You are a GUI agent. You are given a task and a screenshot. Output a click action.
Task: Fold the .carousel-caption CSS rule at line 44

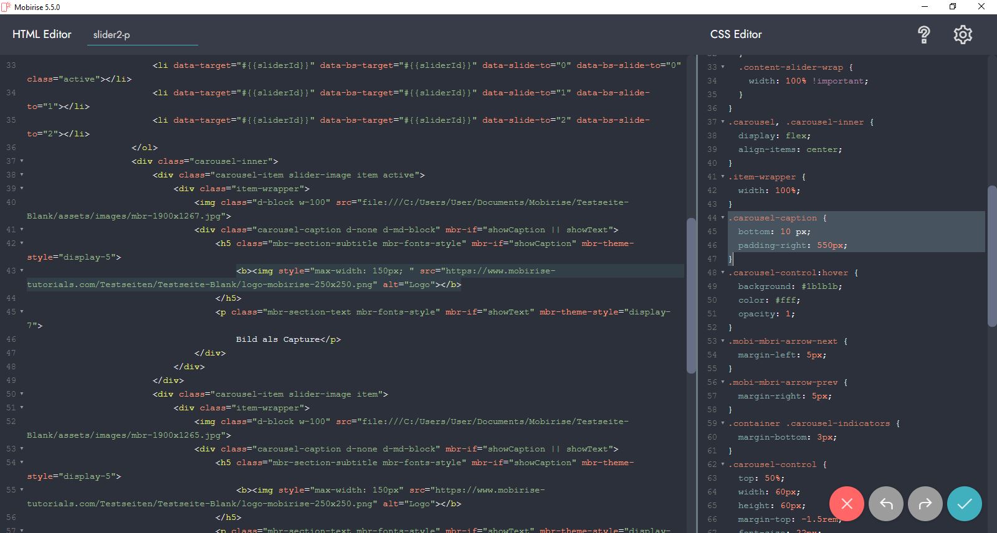[x=723, y=218]
